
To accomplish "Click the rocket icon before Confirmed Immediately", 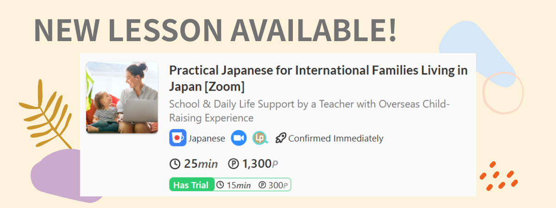I will coord(281,138).
